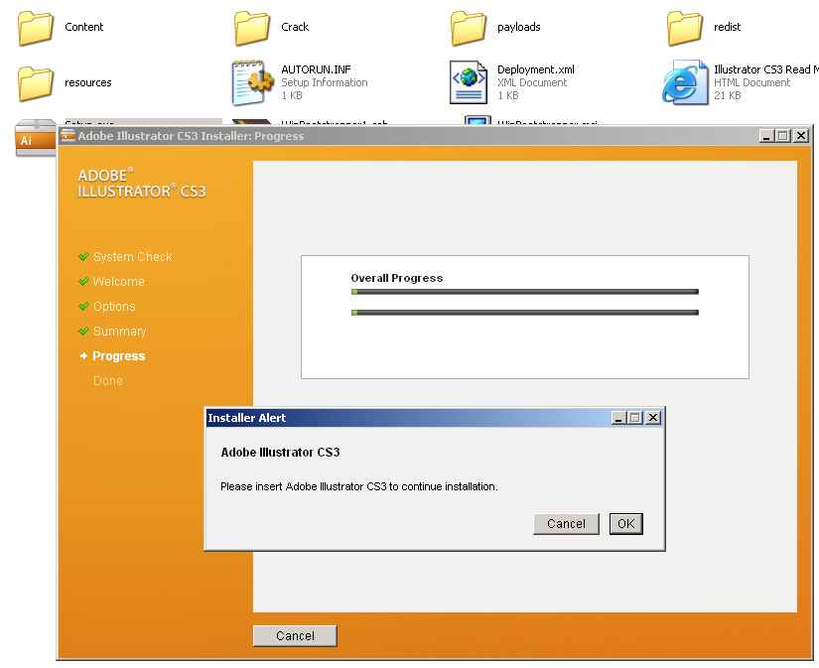Select the AUTORUN.INF setup file icon
Image resolution: width=819 pixels, height=668 pixels.
tap(252, 82)
